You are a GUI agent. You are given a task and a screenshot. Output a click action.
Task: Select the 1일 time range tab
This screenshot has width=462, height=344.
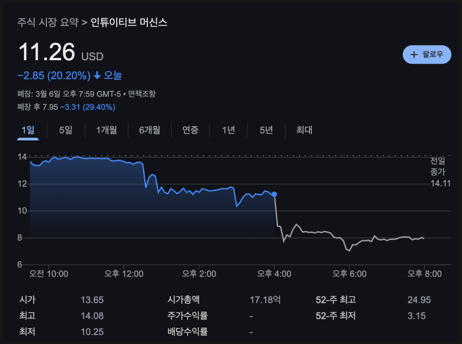click(x=28, y=130)
